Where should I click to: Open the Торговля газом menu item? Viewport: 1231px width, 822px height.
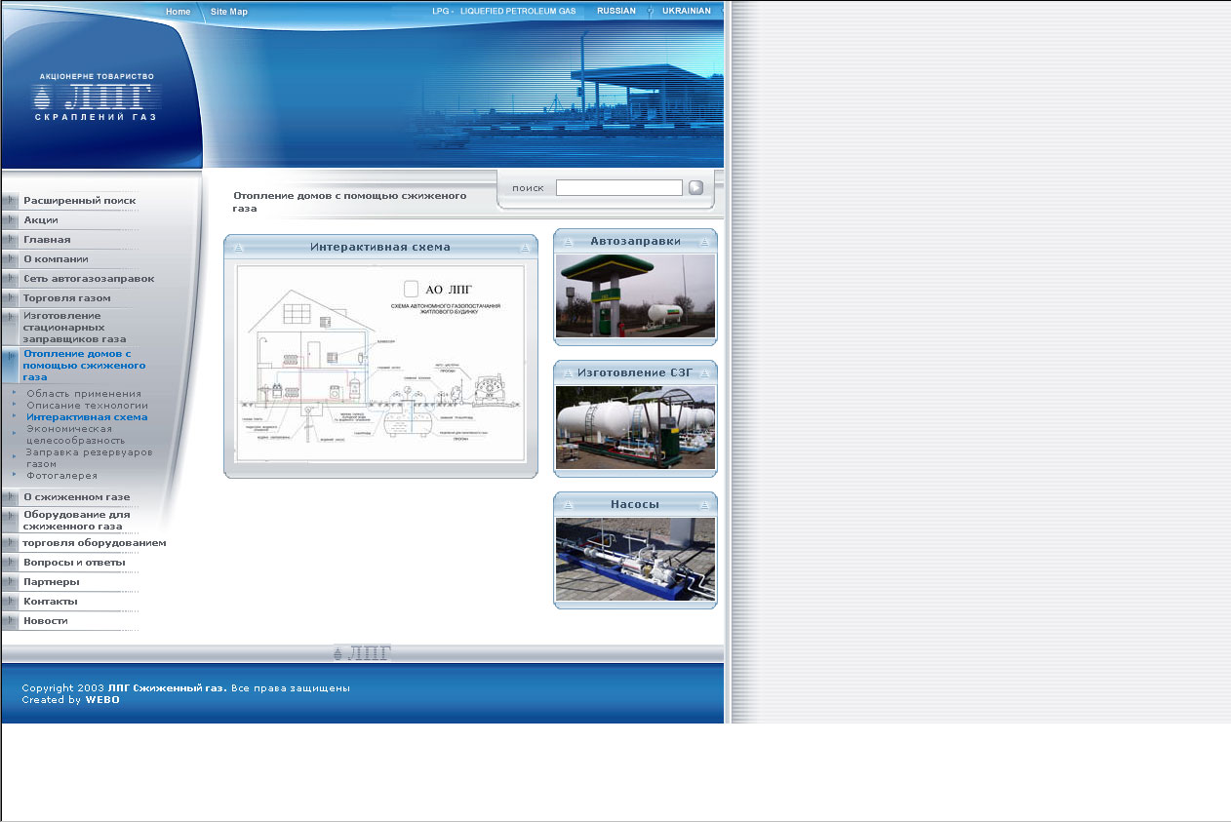[67, 298]
